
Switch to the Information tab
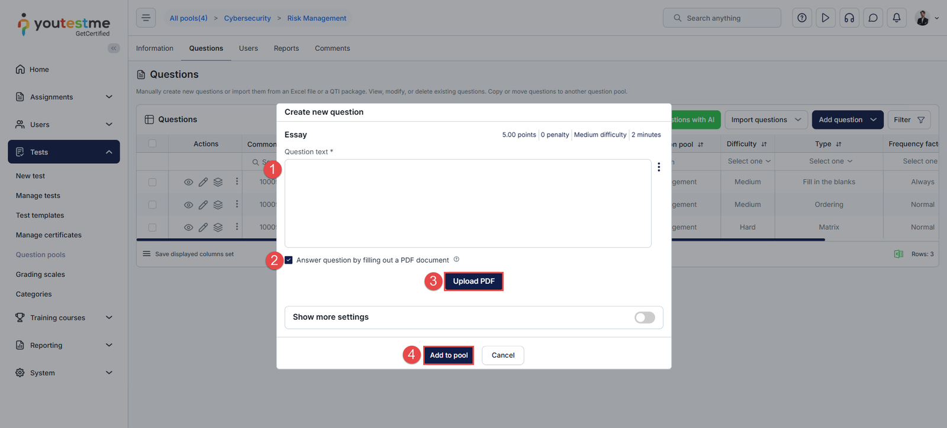pos(154,48)
